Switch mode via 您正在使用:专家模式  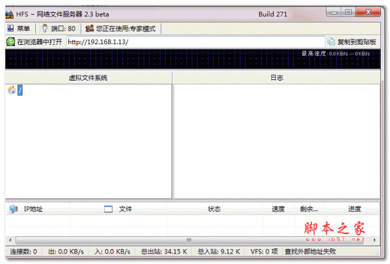(x=121, y=29)
